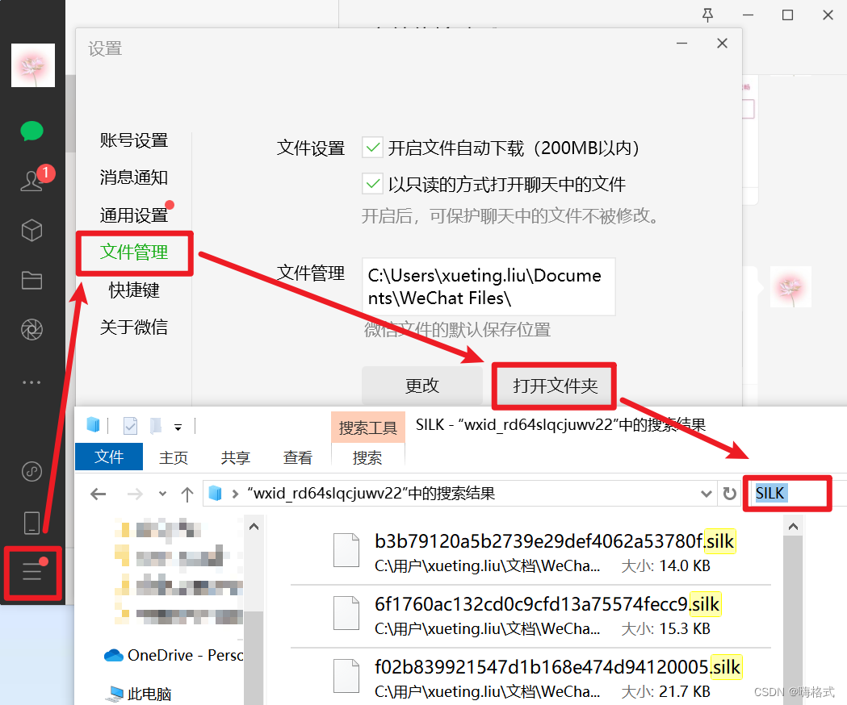Click the 打开文件夹 button
This screenshot has width=847, height=705.
coord(554,386)
